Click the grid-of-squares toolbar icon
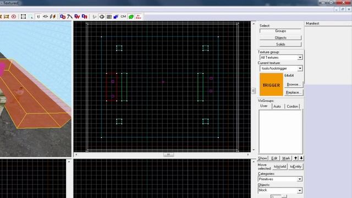The width and height of the screenshot is (352, 198). (109, 17)
